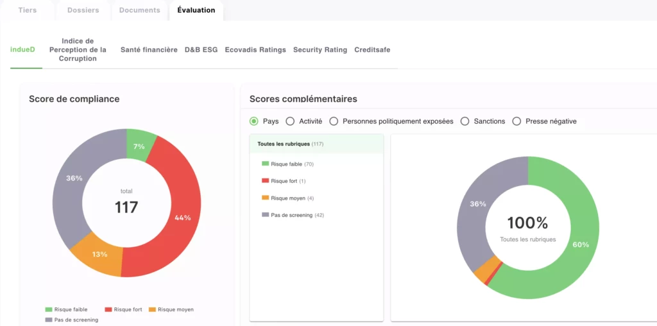Enable the Presse négative radio option
The image size is (657, 326).
click(x=516, y=121)
